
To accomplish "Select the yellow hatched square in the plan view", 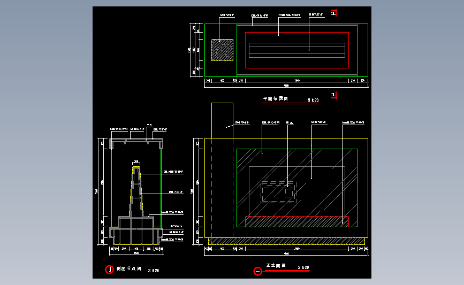I will (x=222, y=50).
